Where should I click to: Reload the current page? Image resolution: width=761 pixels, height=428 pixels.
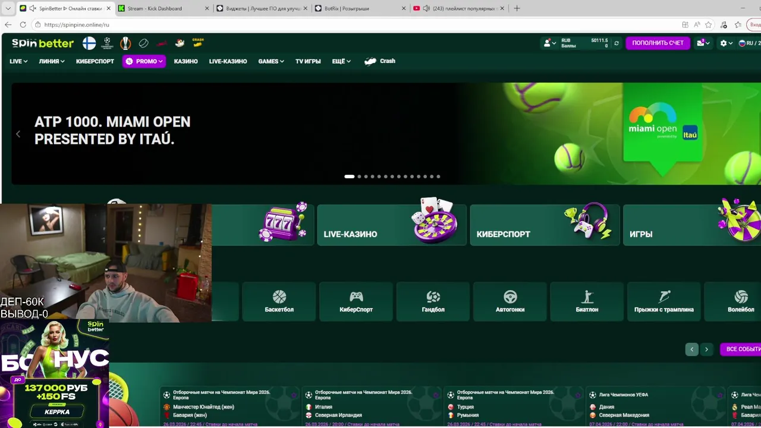(x=23, y=24)
